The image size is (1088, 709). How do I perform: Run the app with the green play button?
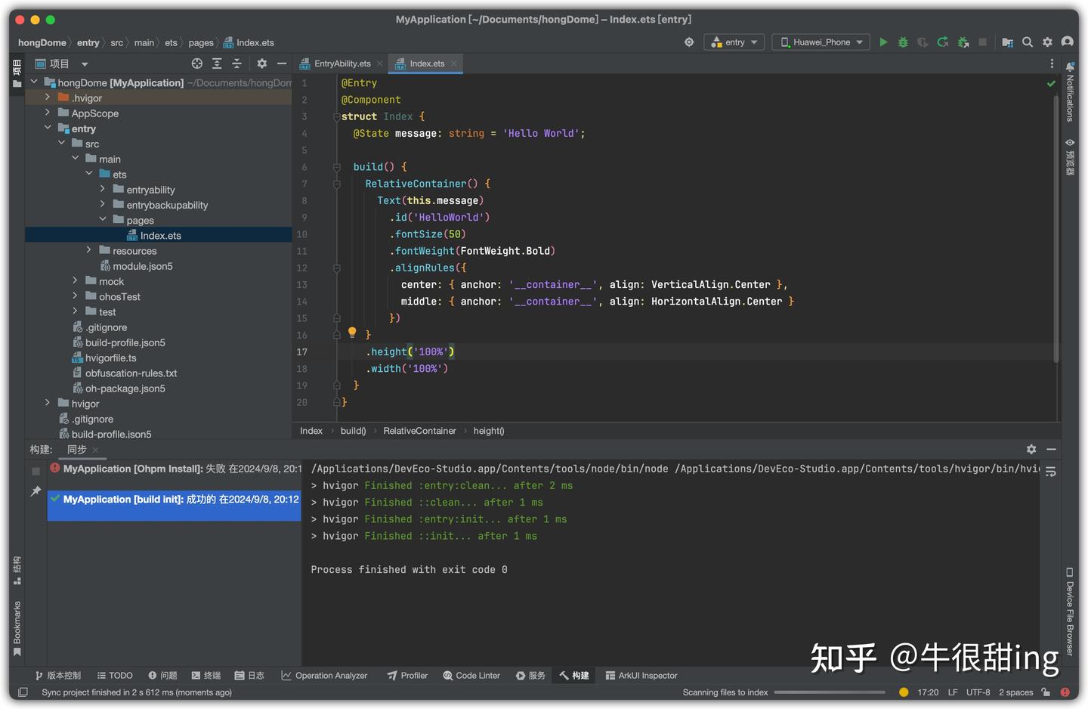pos(883,42)
